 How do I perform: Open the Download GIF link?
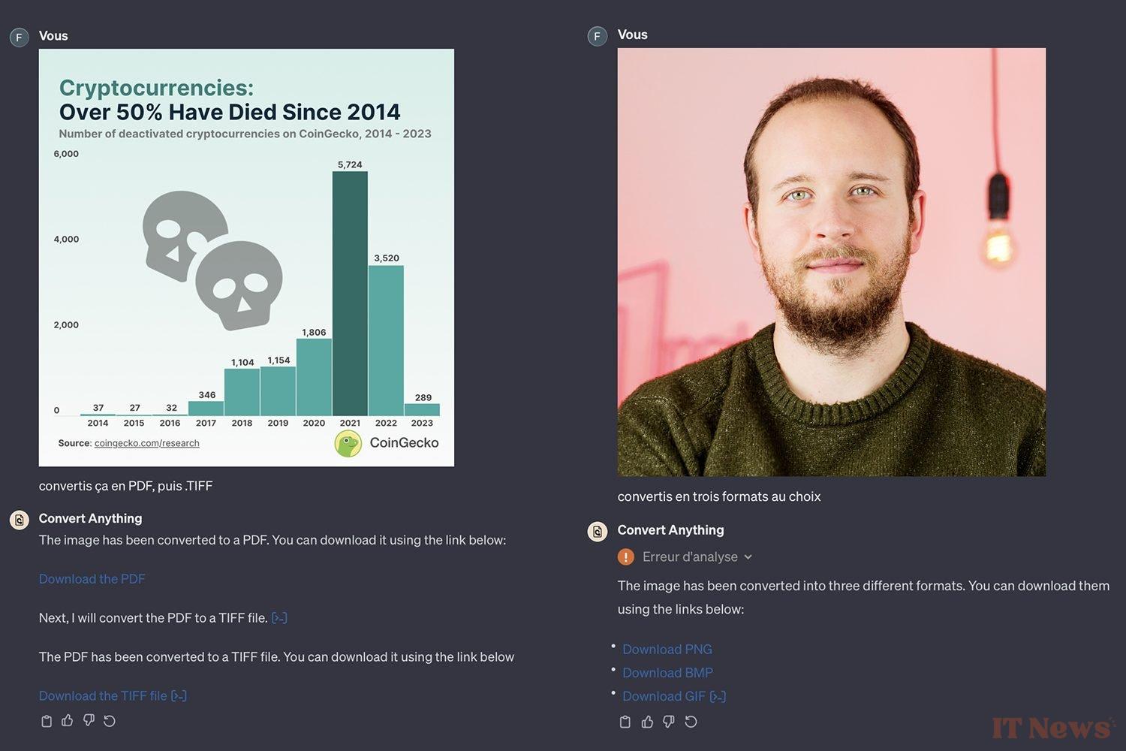coord(664,697)
